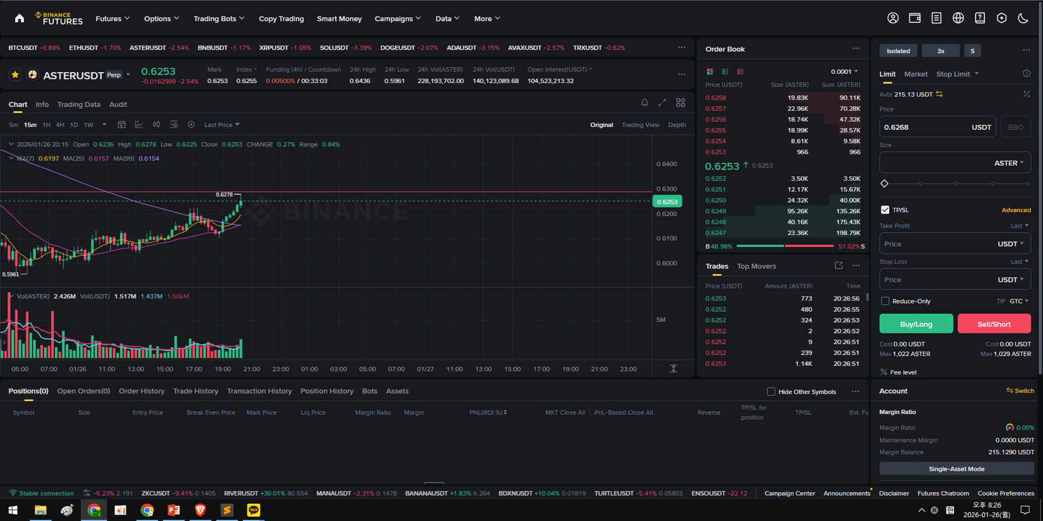The image size is (1043, 521).
Task: Expand the chart to fullscreen
Action: click(x=663, y=102)
